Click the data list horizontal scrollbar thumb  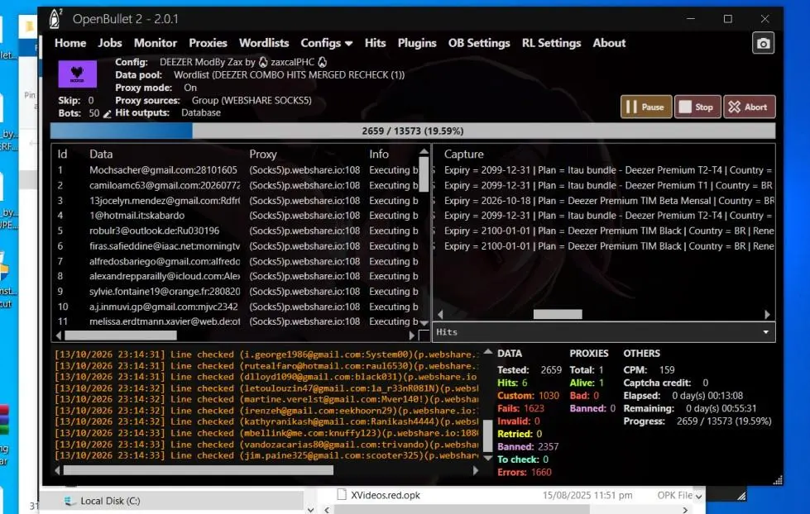tap(120, 336)
